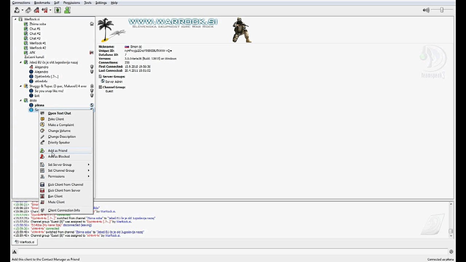Select the WarRock #2 channel
The image size is (466, 262).
click(37, 48)
